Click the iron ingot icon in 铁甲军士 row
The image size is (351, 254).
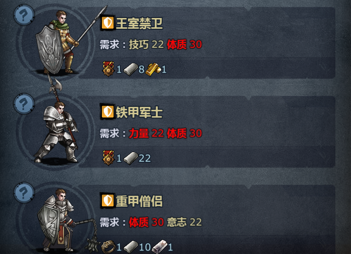(131, 158)
